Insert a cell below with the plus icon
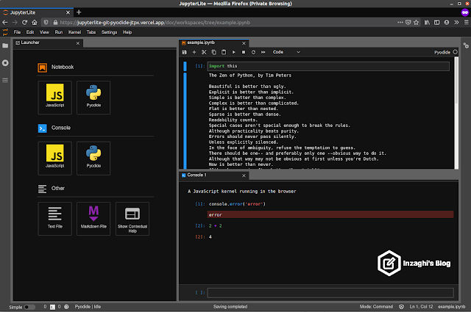Image resolution: width=471 pixels, height=312 pixels. click(x=194, y=52)
